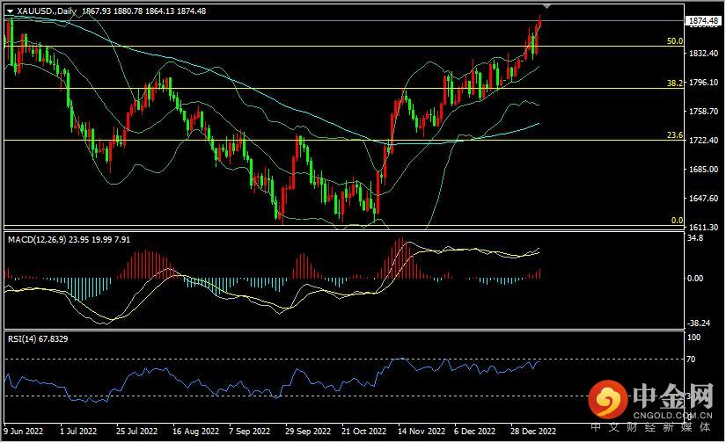Click the RSI 70 level axis label
This screenshot has height=443, width=726.
coord(692,359)
